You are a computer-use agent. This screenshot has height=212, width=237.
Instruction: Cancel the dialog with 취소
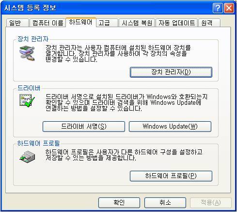pyautogui.click(x=165, y=203)
